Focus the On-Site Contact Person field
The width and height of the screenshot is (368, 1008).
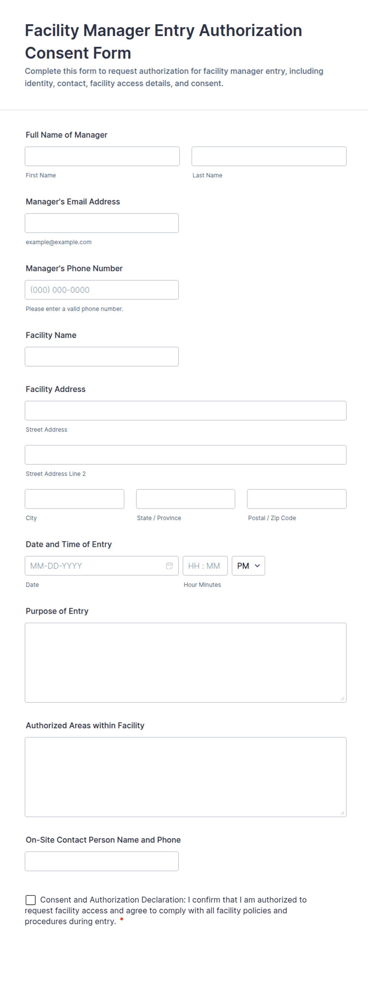point(102,862)
